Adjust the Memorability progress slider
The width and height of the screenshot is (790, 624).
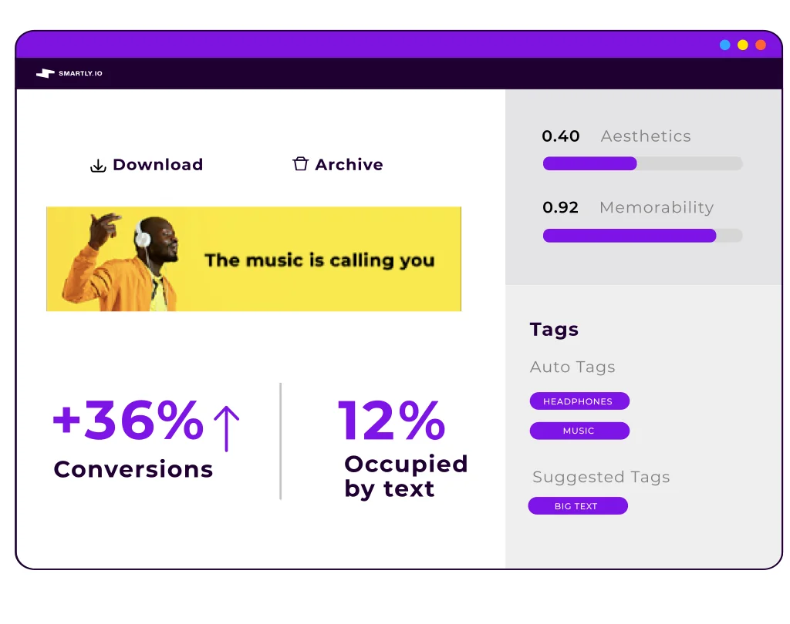click(643, 236)
